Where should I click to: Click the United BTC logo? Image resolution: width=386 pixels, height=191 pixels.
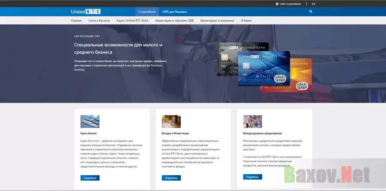pos(86,12)
